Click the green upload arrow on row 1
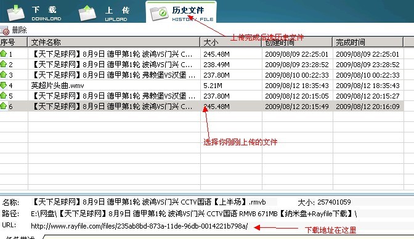The width and height of the screenshot is (414, 239). (4, 54)
